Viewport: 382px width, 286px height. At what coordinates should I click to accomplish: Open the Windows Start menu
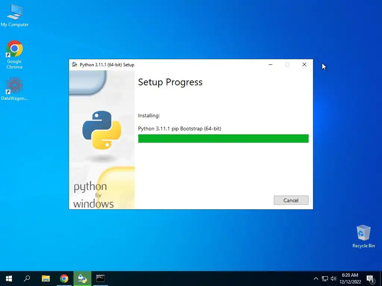9,279
